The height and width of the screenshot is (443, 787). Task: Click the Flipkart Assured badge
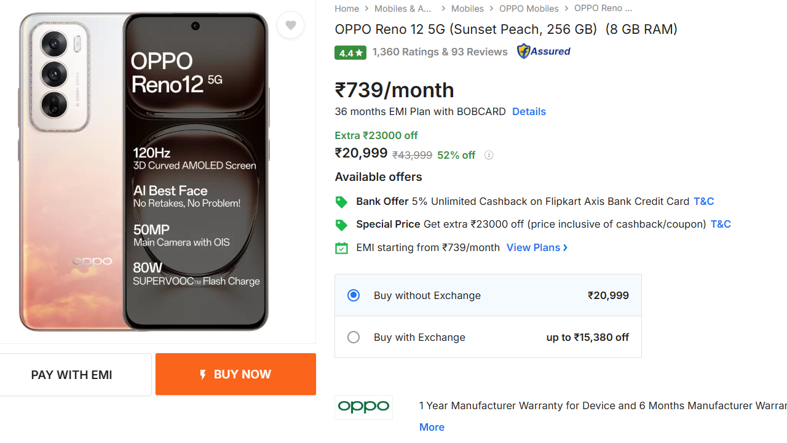point(544,51)
